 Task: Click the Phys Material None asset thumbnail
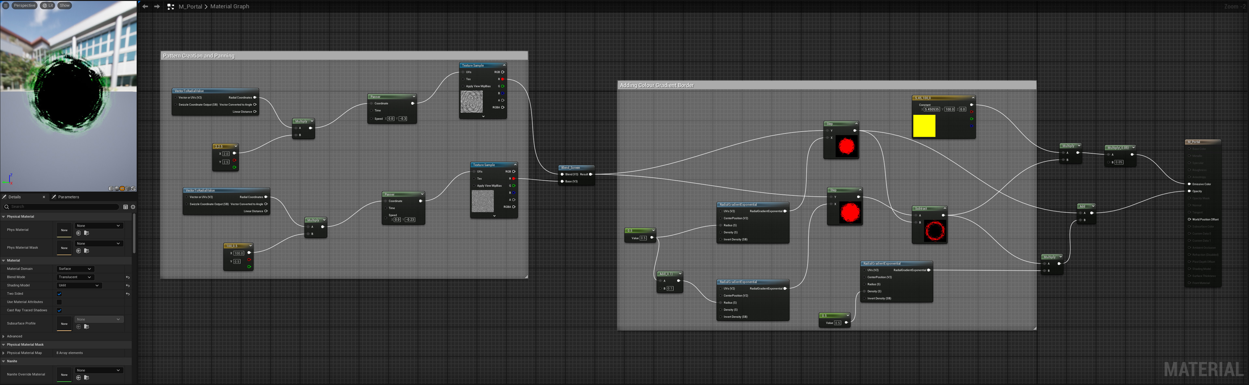tap(64, 230)
